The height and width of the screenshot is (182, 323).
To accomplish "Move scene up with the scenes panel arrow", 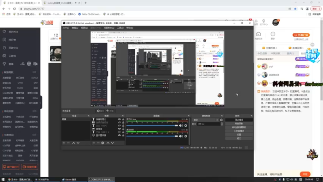I will pos(73,143).
